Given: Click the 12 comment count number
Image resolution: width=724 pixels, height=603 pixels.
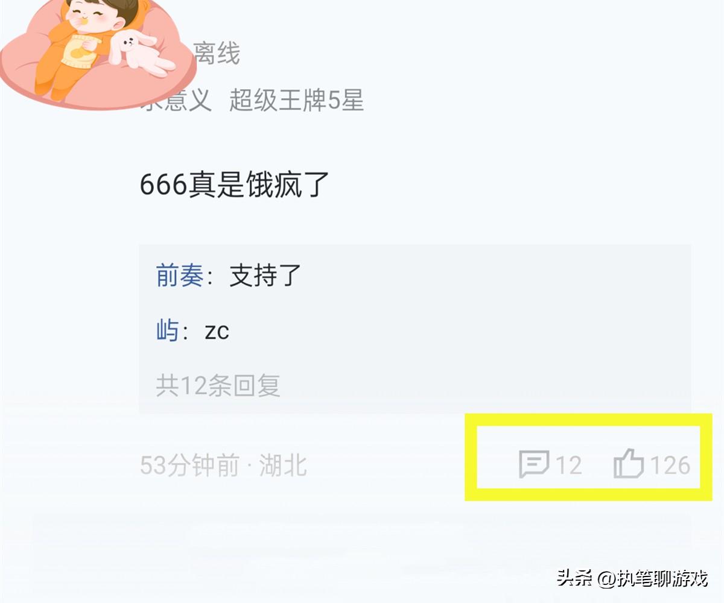Looking at the screenshot, I should point(568,466).
